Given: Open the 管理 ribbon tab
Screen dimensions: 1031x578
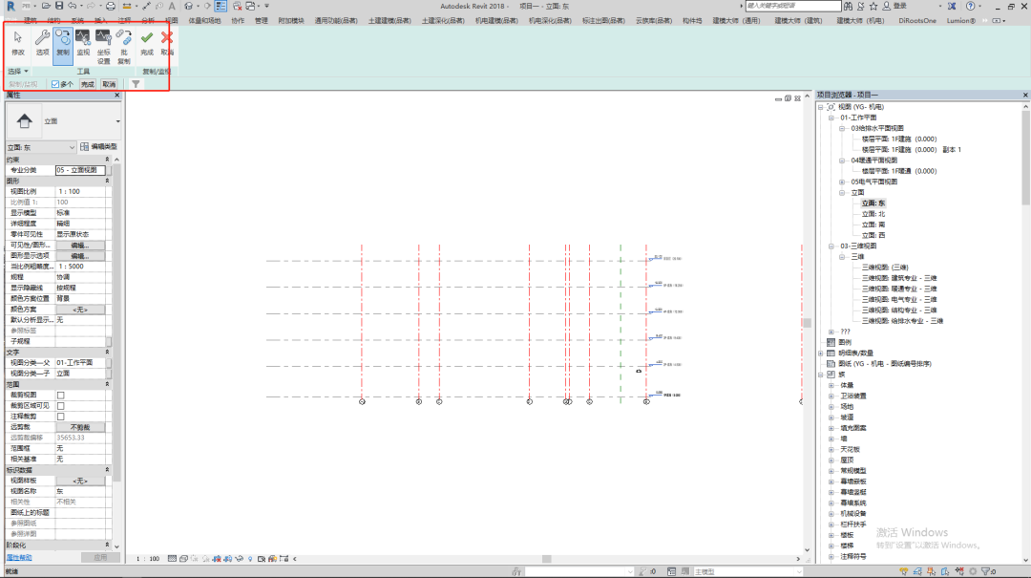Looking at the screenshot, I should (261, 20).
